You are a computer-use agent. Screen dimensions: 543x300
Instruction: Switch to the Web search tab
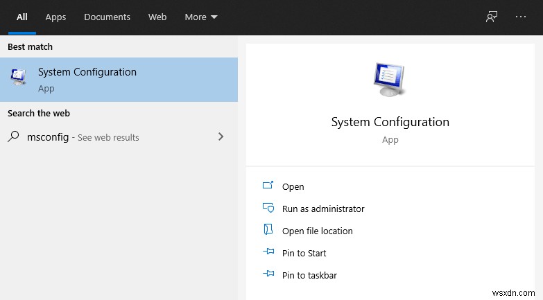pyautogui.click(x=157, y=17)
